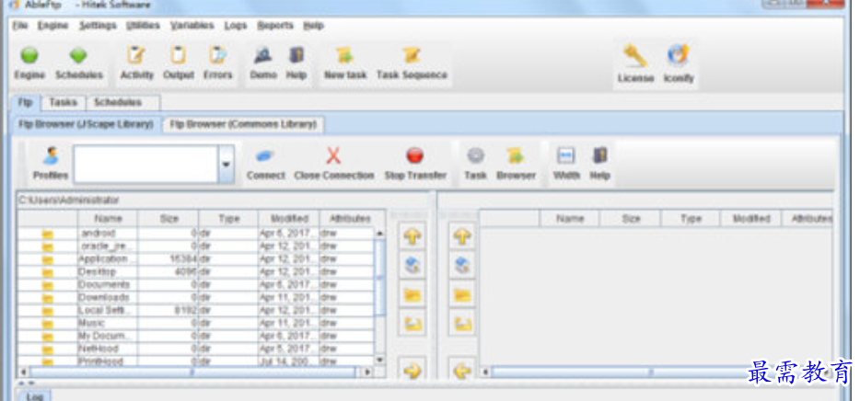
Task: Open the File menu
Action: [20, 26]
